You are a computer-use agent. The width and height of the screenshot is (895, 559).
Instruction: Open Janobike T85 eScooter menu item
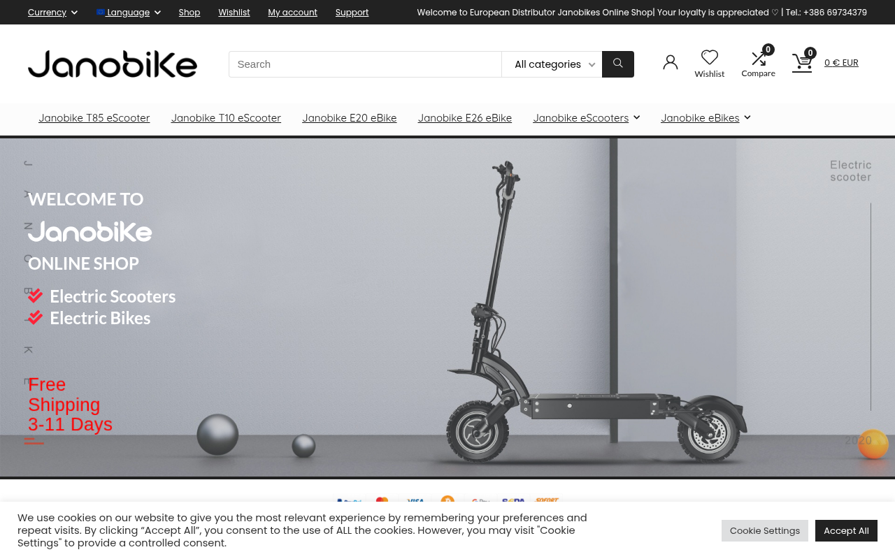pyautogui.click(x=94, y=118)
